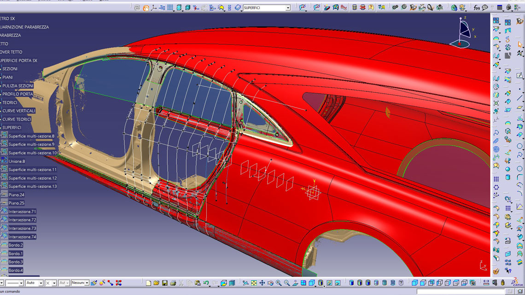Toggle the Hide/Show icon in view toolbar

click(x=329, y=283)
